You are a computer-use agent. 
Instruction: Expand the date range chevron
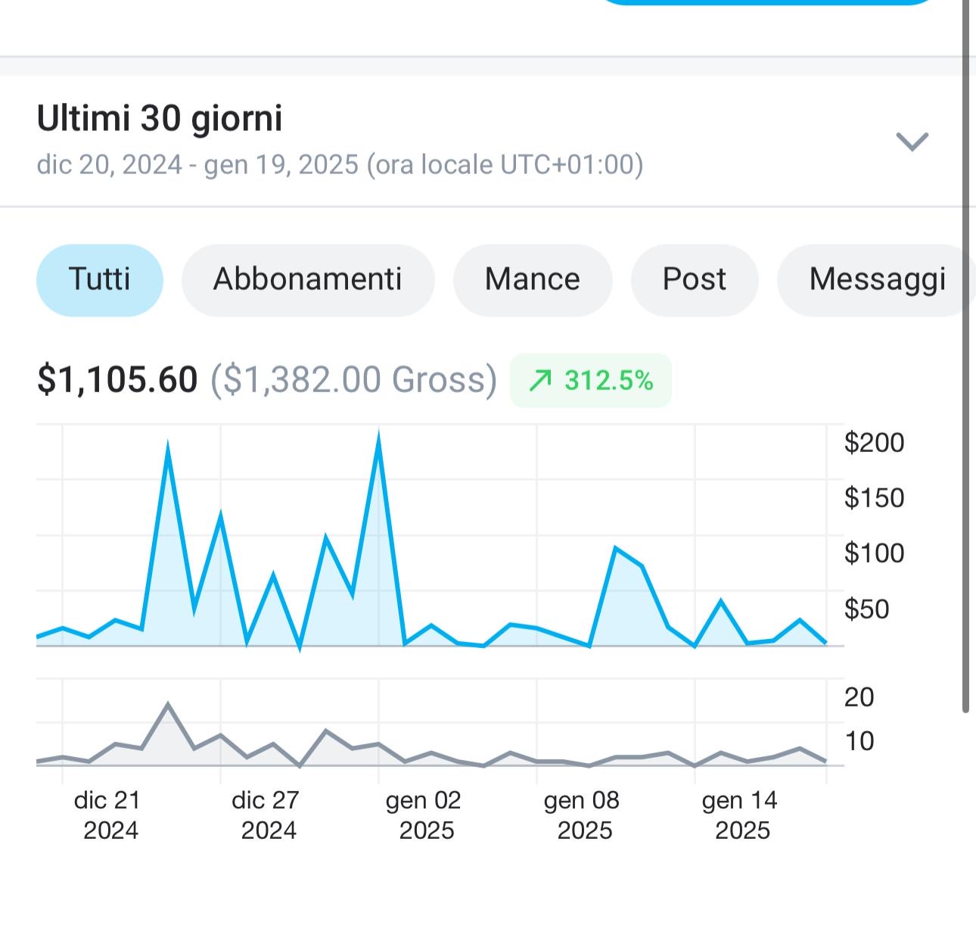tap(912, 142)
